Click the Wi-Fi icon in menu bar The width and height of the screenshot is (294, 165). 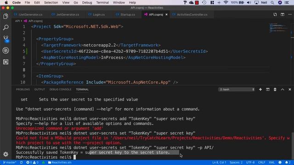click(226, 2)
